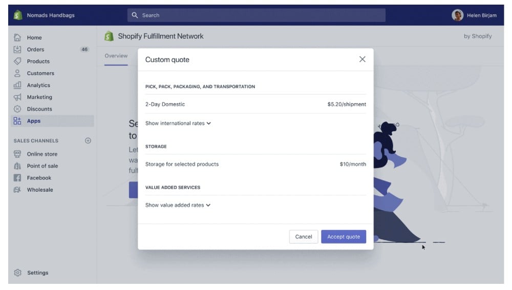The height and width of the screenshot is (290, 512).
Task: Expand Show value added rates
Action: [x=178, y=205]
